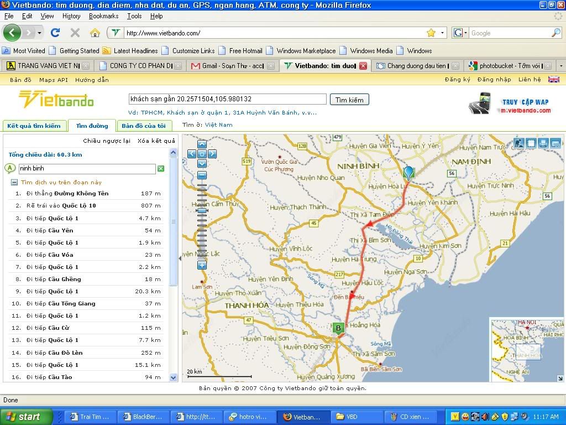Click the directions list scroll down arrow
The height and width of the screenshot is (425, 566).
coord(173,377)
